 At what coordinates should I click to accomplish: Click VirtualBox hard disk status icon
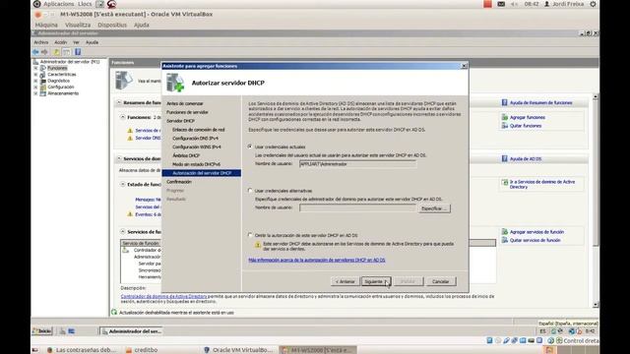click(489, 340)
